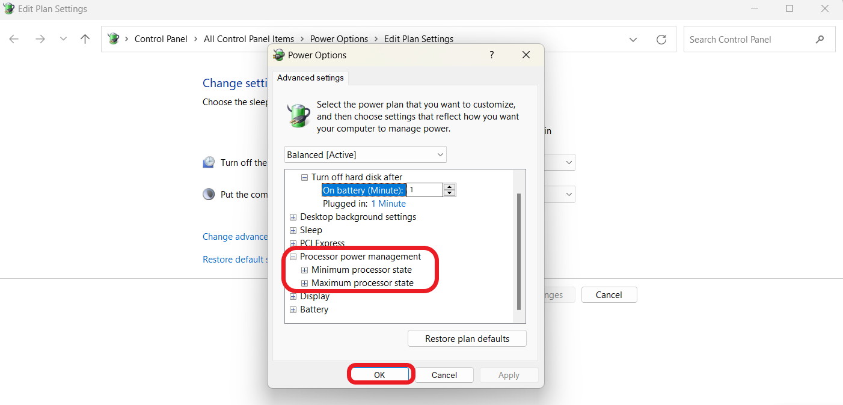The width and height of the screenshot is (843, 405).
Task: Click the On battery minutes input field
Action: 425,190
